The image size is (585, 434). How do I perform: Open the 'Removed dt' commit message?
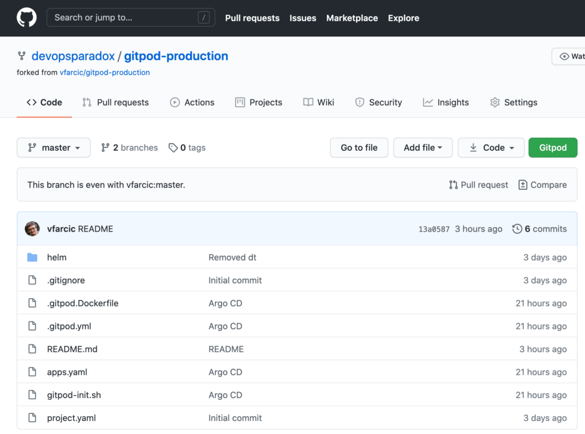233,258
